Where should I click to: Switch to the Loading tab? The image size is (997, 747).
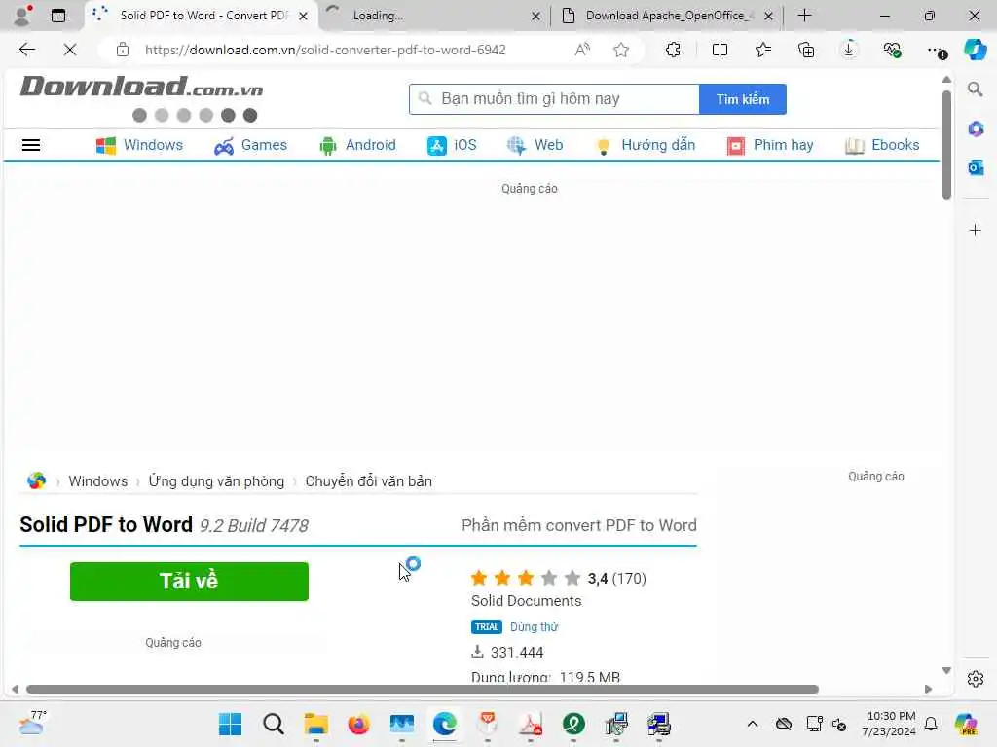point(432,16)
